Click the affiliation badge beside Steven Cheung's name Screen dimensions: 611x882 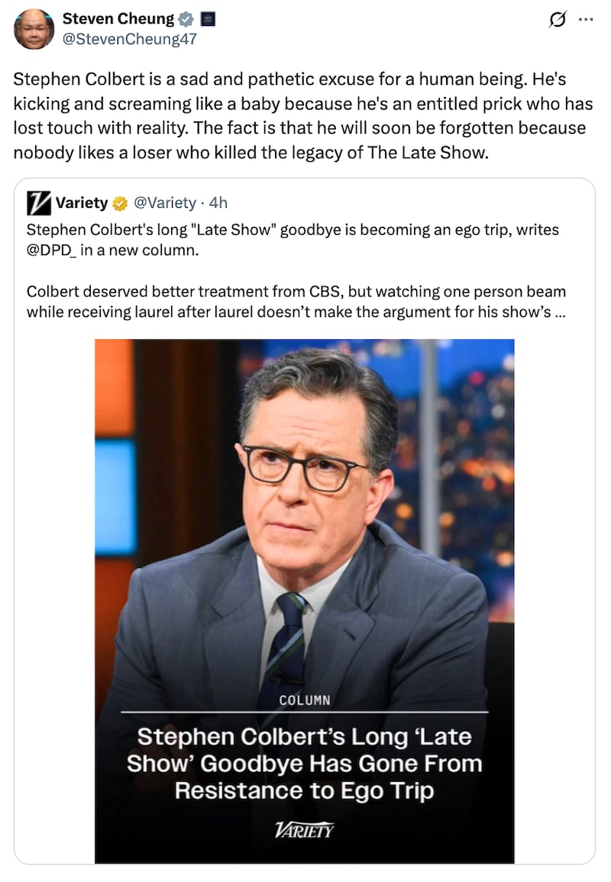point(206,19)
